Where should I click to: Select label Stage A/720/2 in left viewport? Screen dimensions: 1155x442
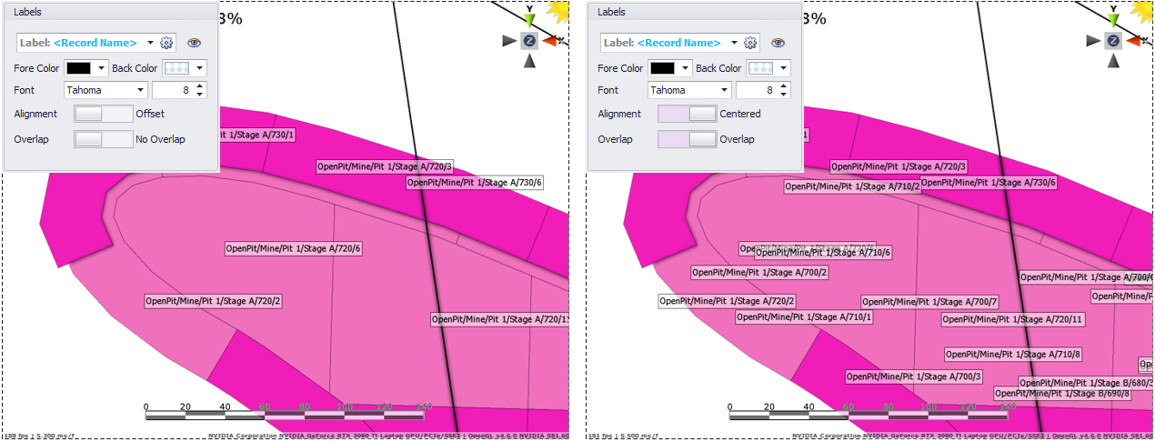214,301
